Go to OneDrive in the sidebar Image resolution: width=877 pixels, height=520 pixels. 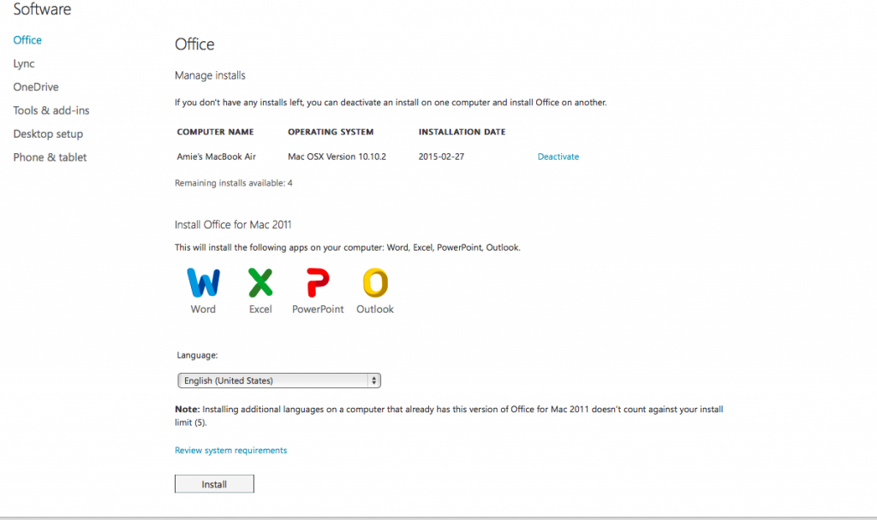click(36, 87)
